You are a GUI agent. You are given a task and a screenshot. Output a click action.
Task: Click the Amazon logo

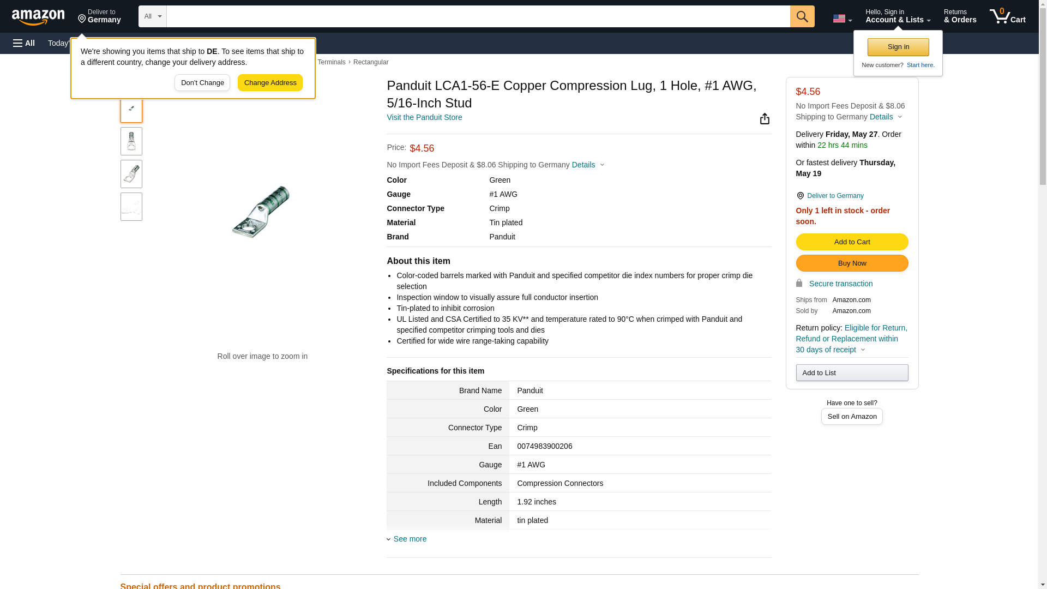38,17
